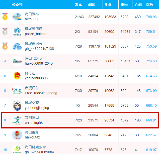Click rank number 4
Viewport: 159px width, 154px height.
click(x=5, y=61)
